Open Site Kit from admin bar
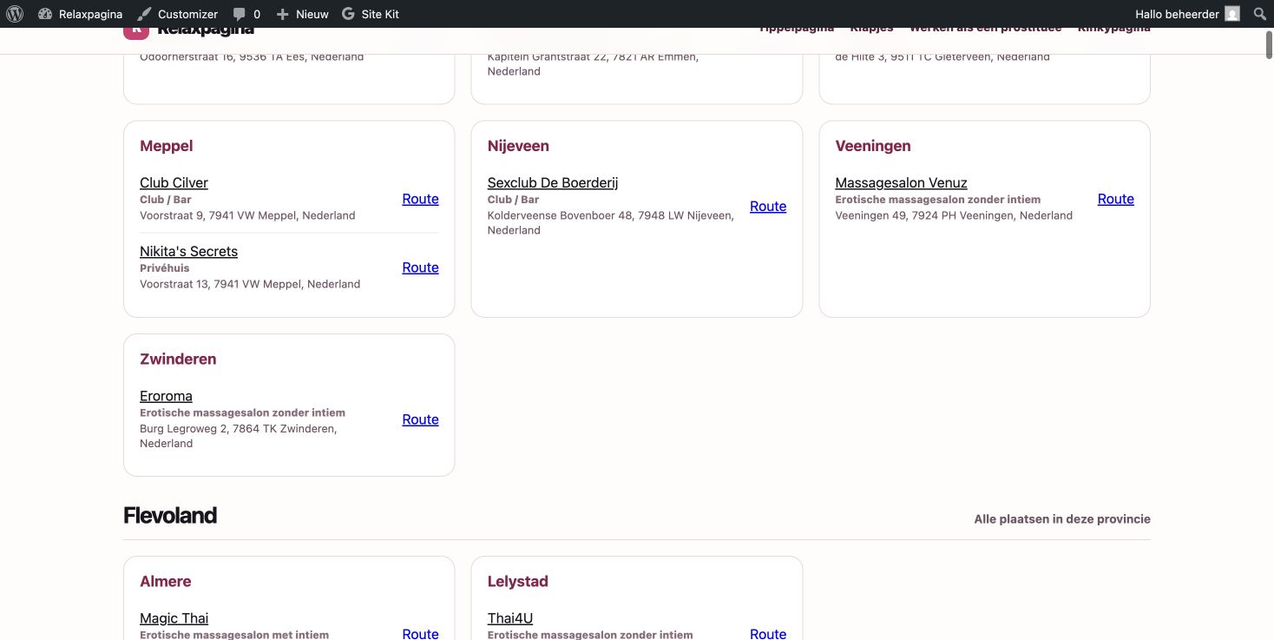Screen dimensions: 1274x640 click(x=371, y=14)
